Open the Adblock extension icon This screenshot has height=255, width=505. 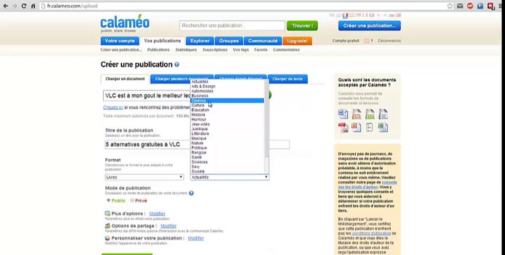tap(470, 6)
